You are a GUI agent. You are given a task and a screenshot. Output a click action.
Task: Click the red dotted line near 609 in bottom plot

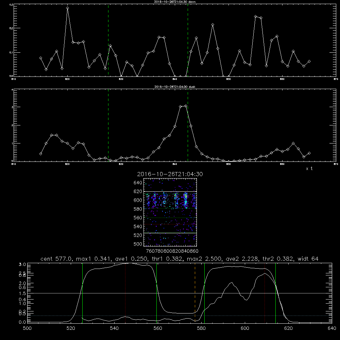265,293
